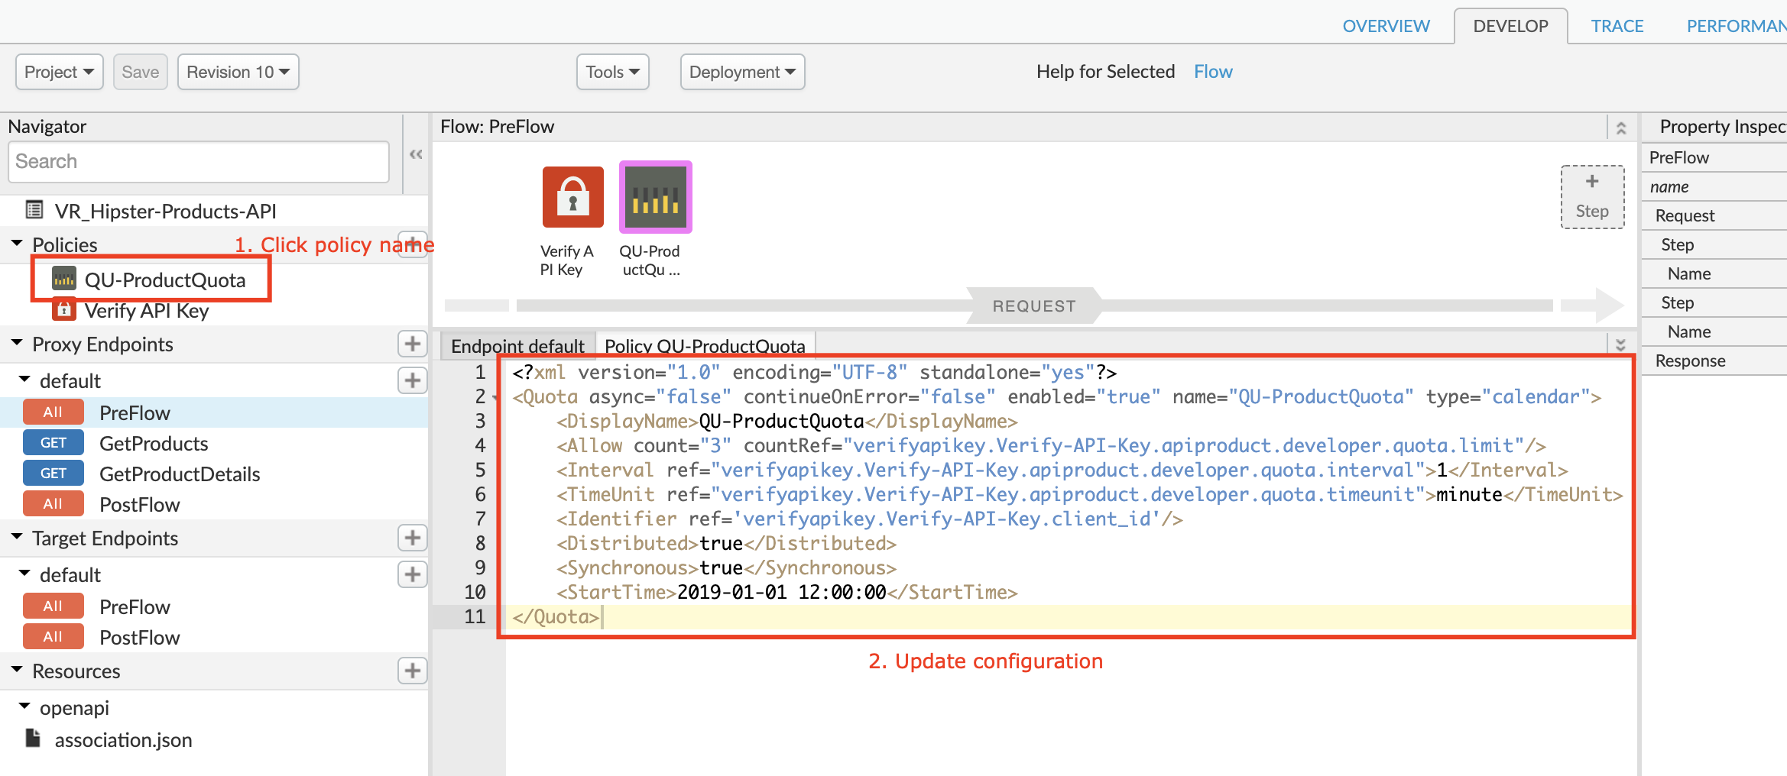The image size is (1787, 776).
Task: Open the Policy QU-ProductQuota editor tab
Action: 705,346
